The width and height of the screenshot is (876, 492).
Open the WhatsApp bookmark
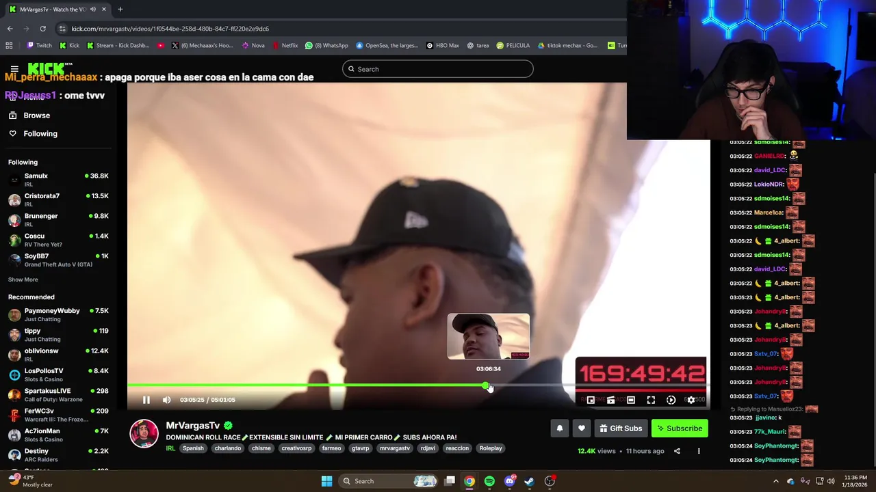coord(327,46)
